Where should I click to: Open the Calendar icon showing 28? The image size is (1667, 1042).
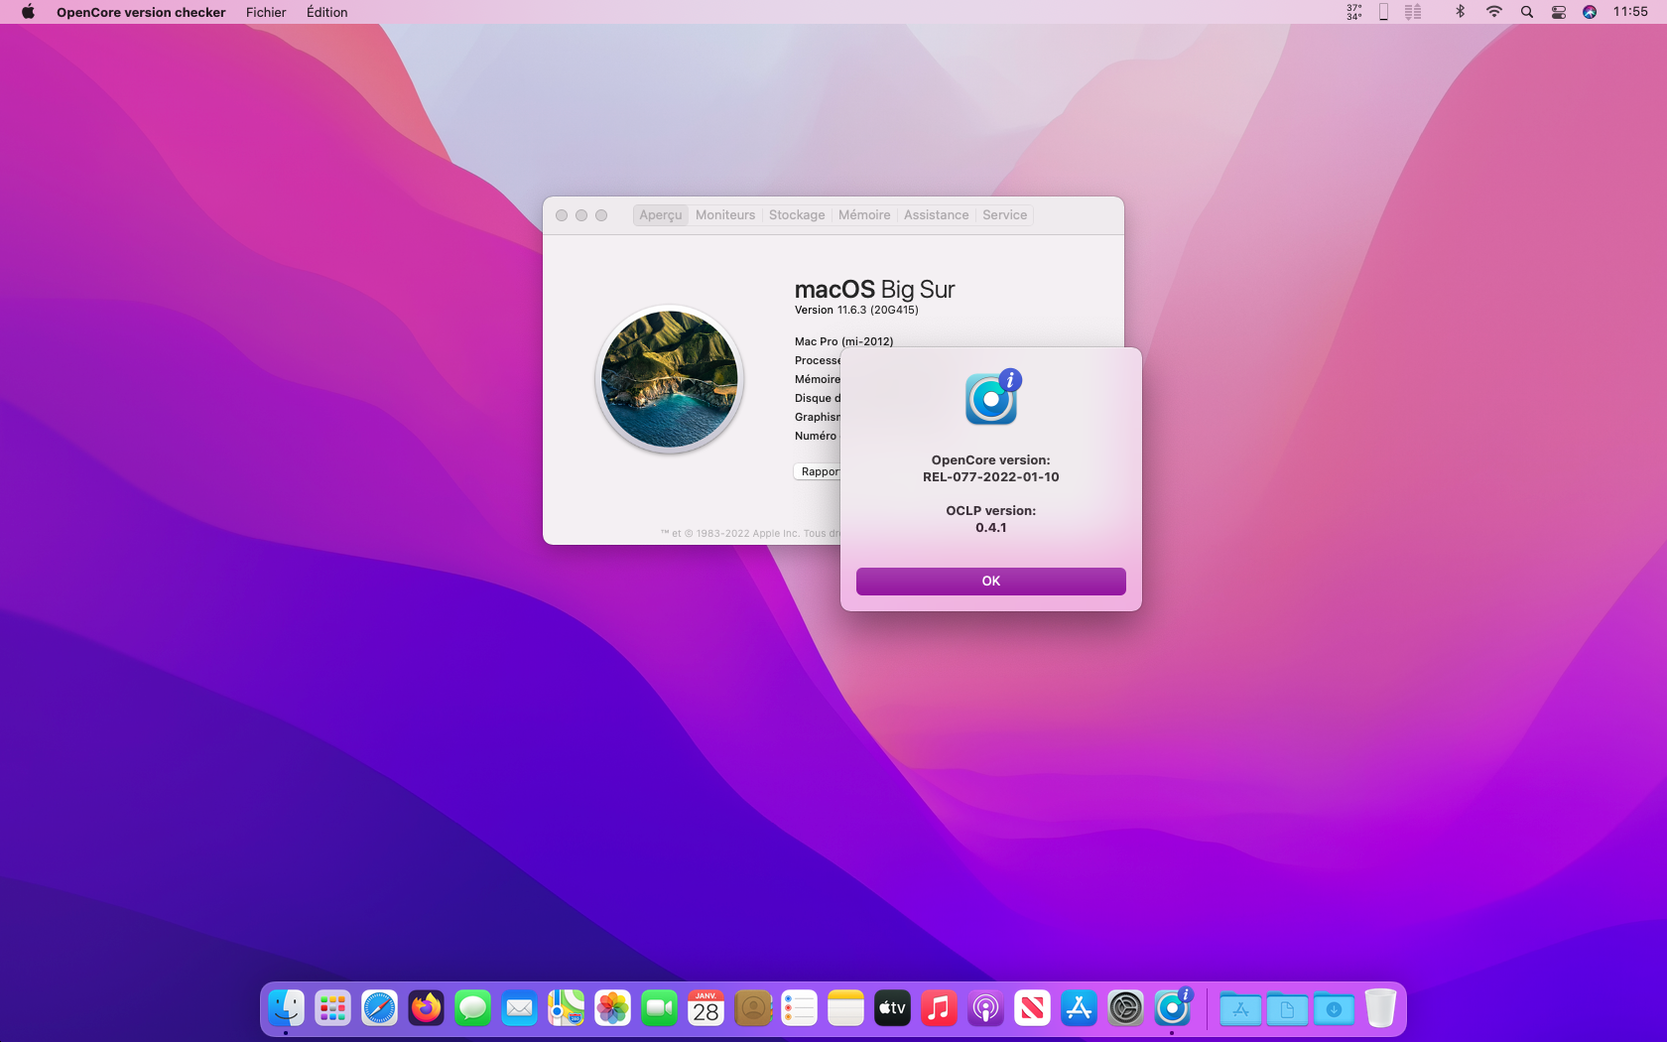[x=706, y=1009]
